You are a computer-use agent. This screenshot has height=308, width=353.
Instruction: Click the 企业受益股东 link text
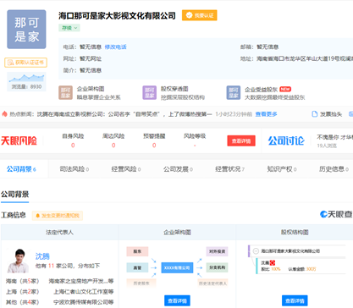(261, 90)
